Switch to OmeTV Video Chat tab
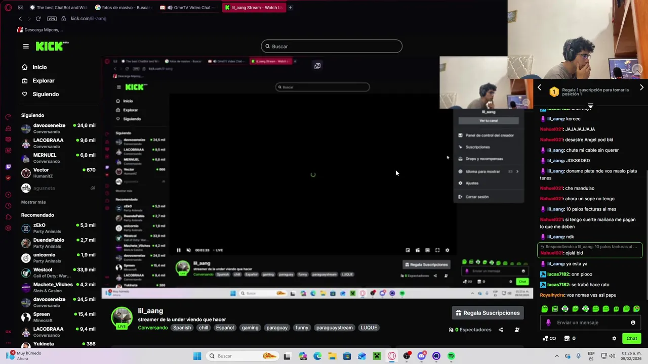 point(189,8)
